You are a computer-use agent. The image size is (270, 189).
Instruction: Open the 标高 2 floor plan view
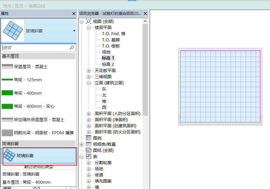pyautogui.click(x=108, y=64)
